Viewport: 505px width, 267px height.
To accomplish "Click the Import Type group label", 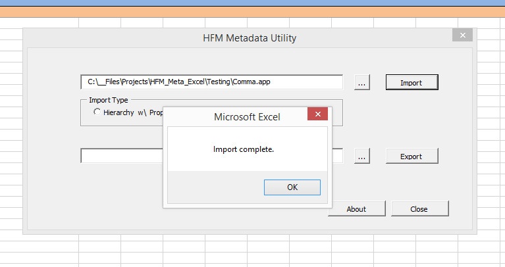I will point(108,101).
